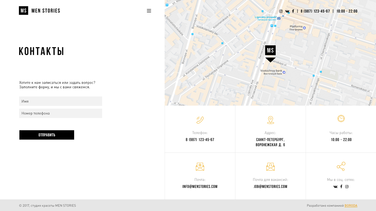
Task: Click INFO@MENSTORIES.COM email address
Action: 200,187
